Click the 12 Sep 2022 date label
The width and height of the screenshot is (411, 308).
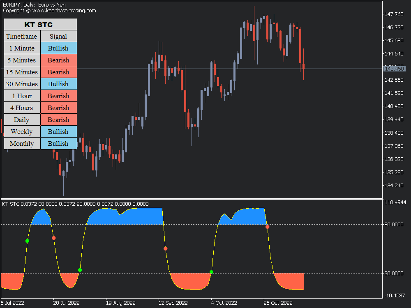click(x=173, y=303)
